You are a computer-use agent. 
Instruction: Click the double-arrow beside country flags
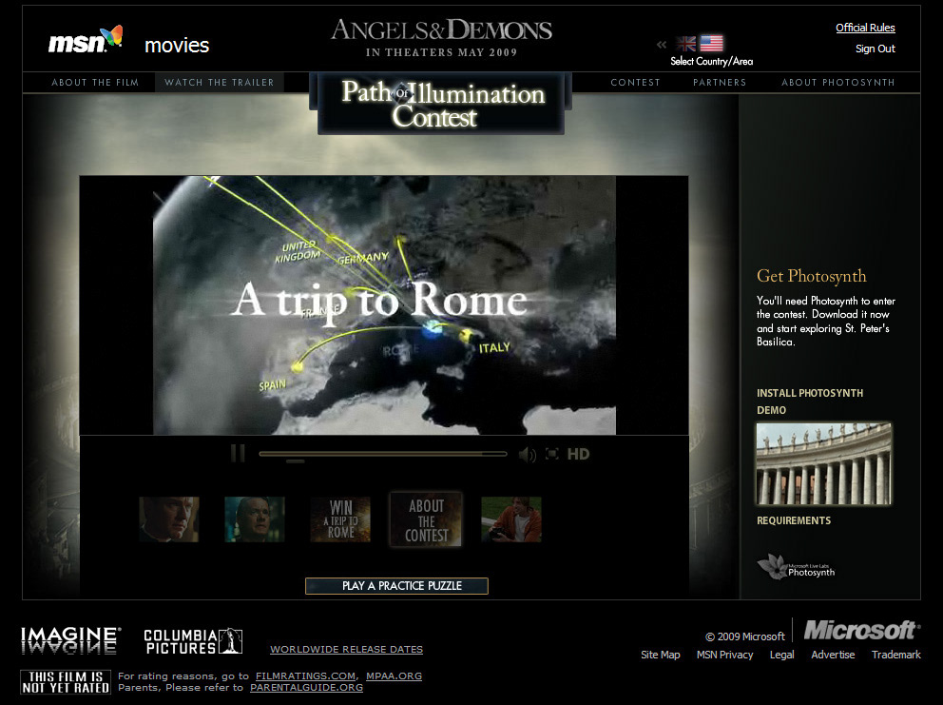point(662,44)
